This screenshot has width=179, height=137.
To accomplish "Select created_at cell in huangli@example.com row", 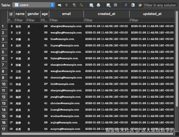I will [106, 110].
